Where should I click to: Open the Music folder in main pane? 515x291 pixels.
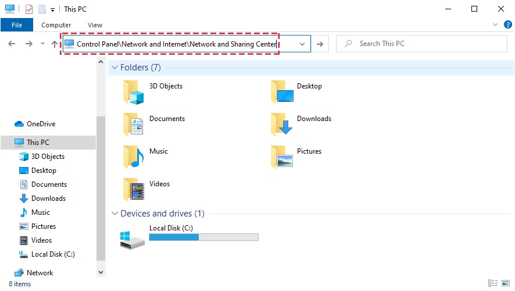[x=133, y=157]
